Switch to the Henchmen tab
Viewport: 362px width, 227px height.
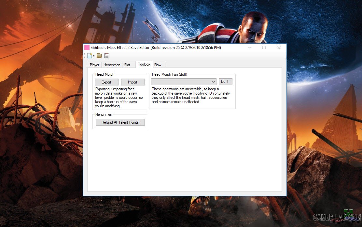(x=112, y=65)
